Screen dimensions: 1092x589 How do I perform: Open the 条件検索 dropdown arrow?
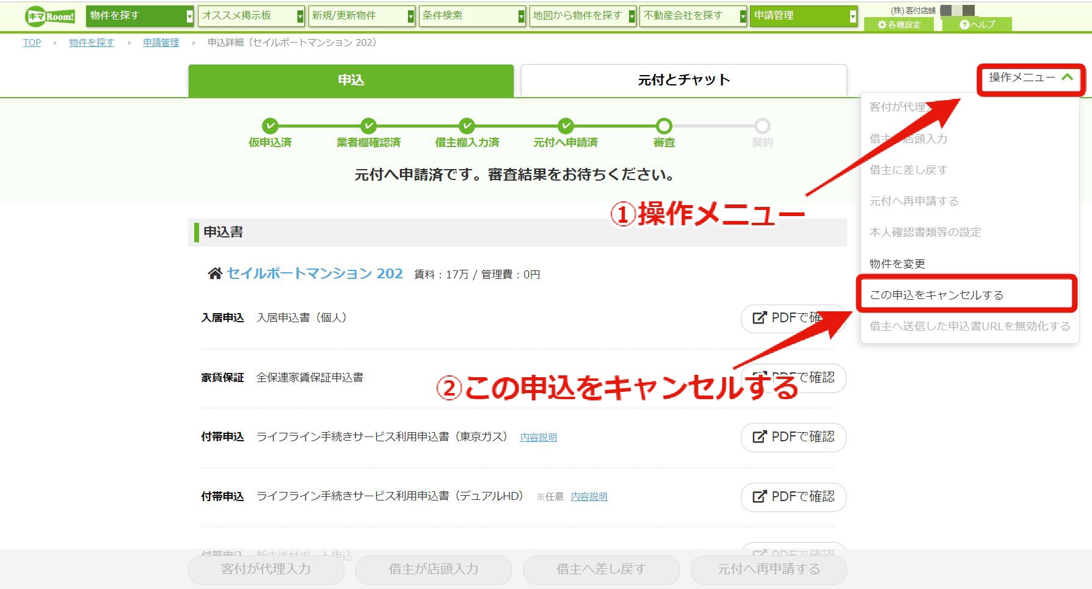tap(521, 16)
